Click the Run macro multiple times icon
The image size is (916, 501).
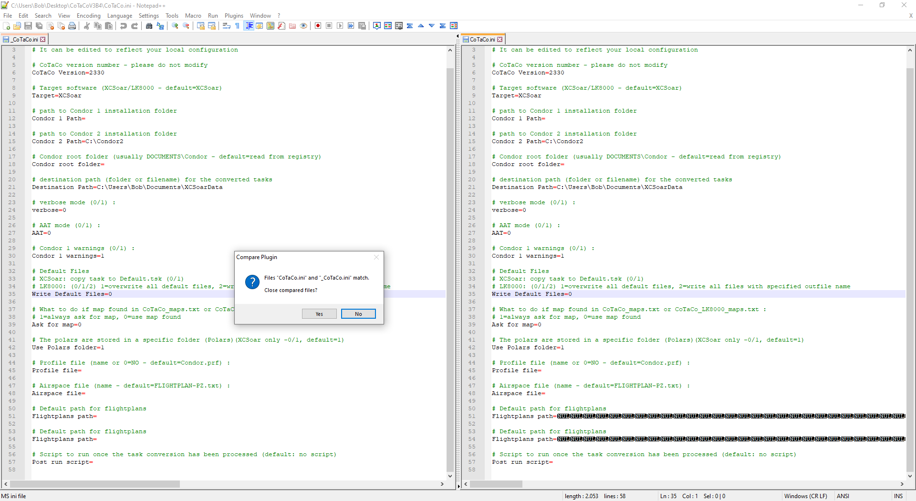pos(351,26)
